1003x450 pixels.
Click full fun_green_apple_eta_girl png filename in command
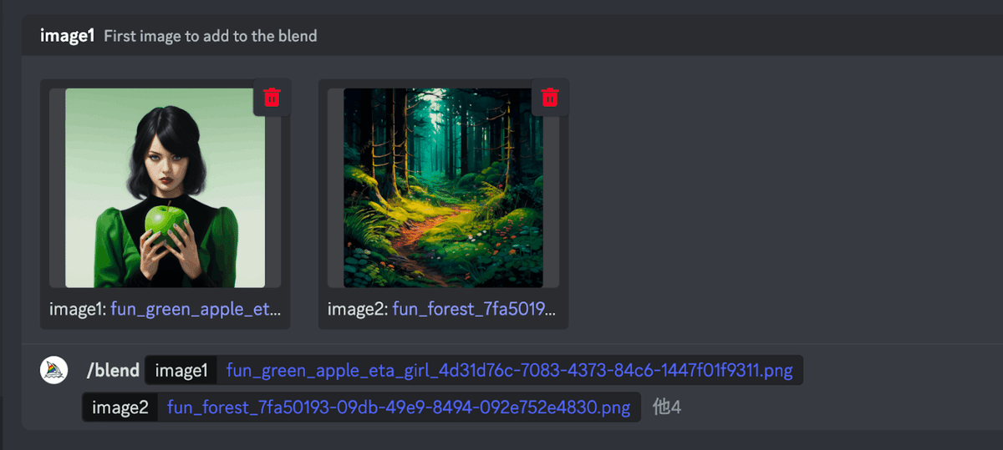click(510, 371)
